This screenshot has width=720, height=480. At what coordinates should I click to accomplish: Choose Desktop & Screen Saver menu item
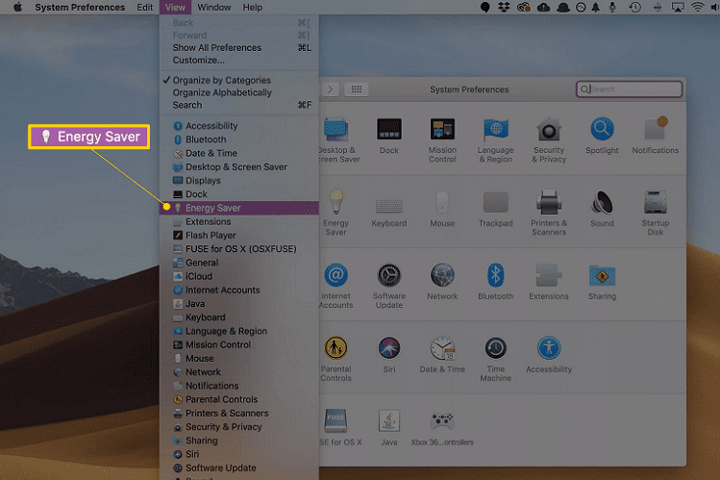[x=239, y=167]
